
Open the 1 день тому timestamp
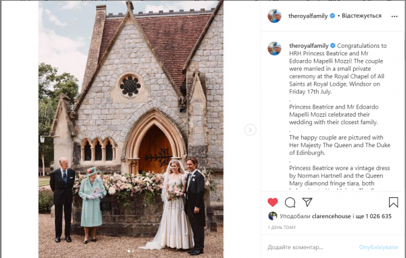coord(281,228)
